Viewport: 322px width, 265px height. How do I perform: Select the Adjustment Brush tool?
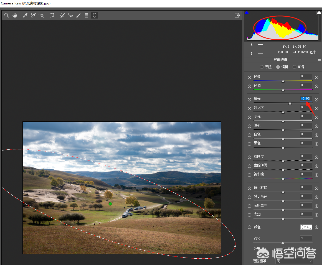(78, 15)
